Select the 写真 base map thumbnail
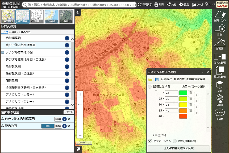Viewport: 229px width, 153px height. [66, 16]
